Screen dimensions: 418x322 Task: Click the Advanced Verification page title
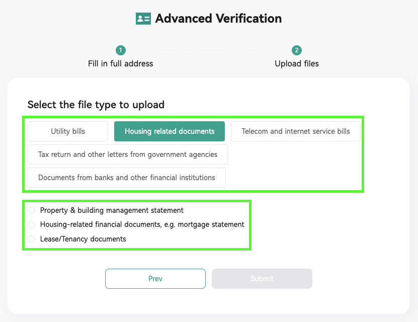pos(218,19)
